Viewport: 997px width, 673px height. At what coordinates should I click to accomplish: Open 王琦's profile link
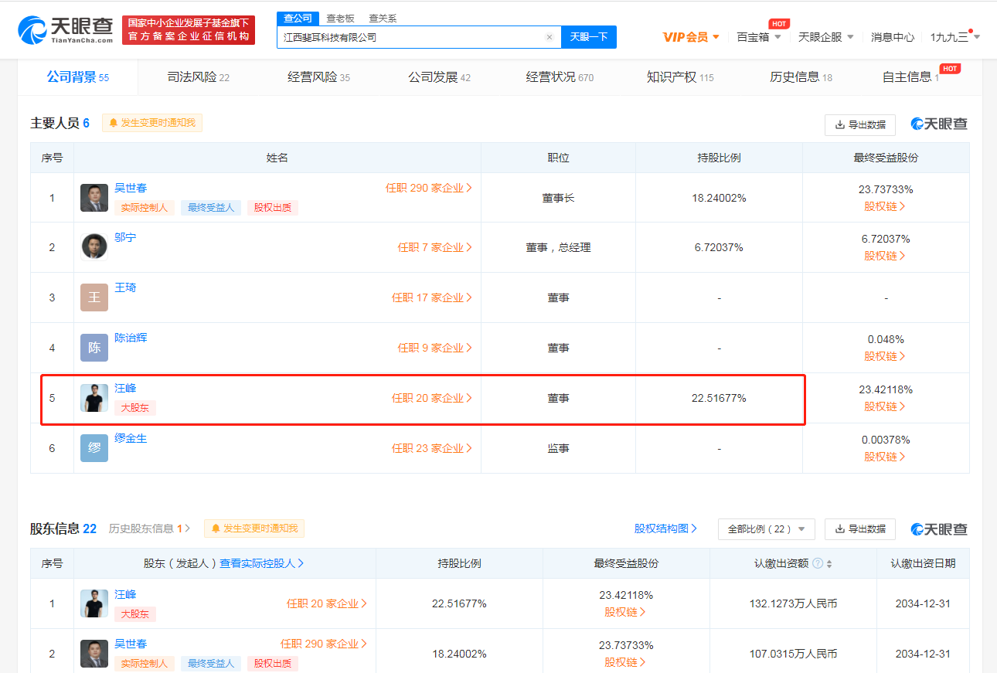(x=125, y=287)
